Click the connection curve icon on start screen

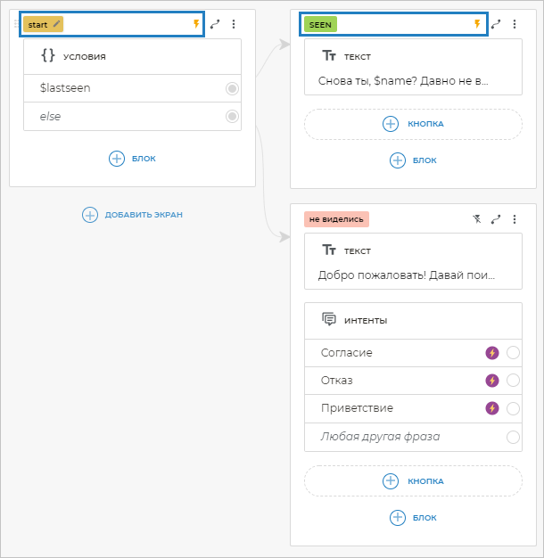tap(215, 24)
